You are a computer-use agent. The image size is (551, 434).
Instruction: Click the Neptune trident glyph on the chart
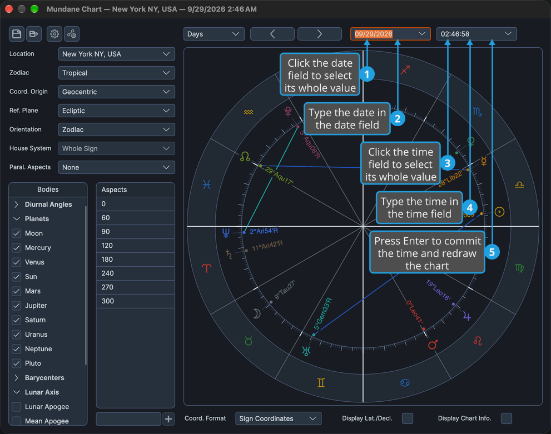click(226, 233)
